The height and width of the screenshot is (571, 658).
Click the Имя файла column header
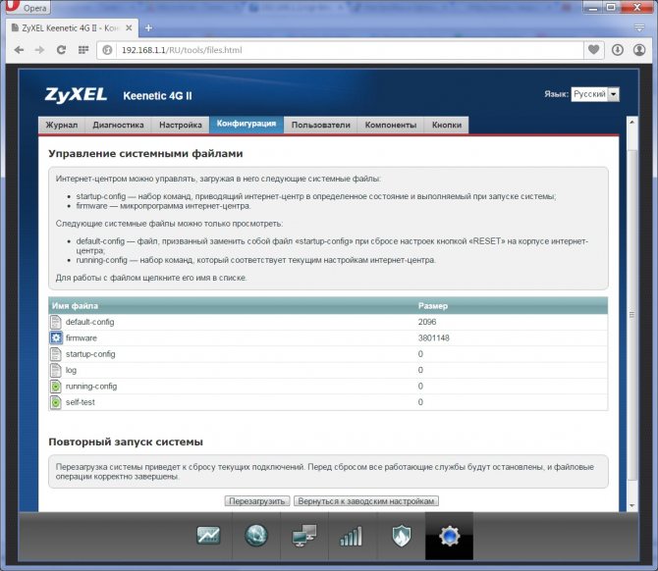pyautogui.click(x=75, y=306)
